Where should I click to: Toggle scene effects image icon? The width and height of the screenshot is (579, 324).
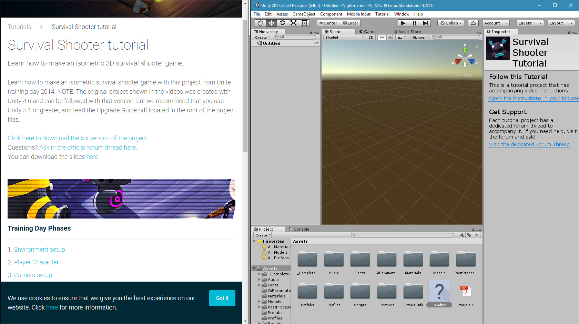pyautogui.click(x=400, y=37)
